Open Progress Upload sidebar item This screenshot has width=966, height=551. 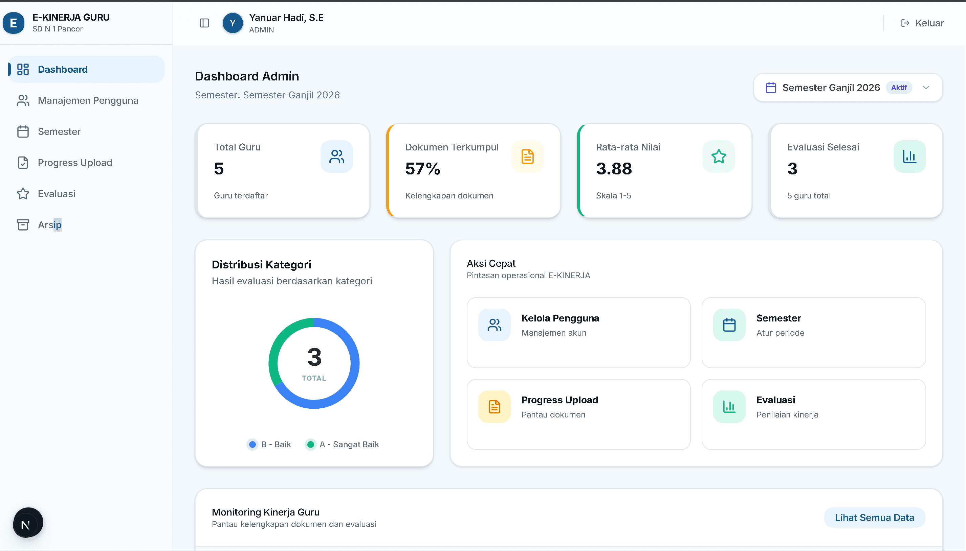(x=86, y=162)
